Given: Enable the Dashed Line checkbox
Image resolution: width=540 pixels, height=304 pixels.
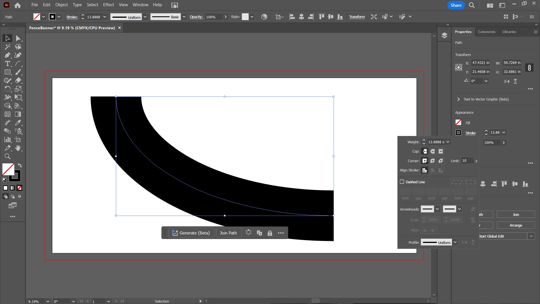Looking at the screenshot, I should [402, 182].
